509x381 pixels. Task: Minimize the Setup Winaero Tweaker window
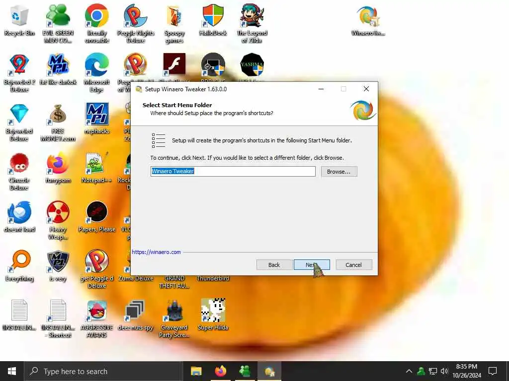321,89
